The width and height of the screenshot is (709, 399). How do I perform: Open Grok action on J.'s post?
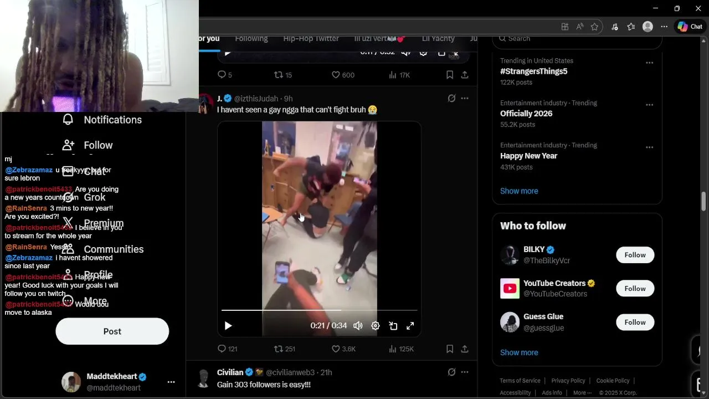tap(451, 98)
